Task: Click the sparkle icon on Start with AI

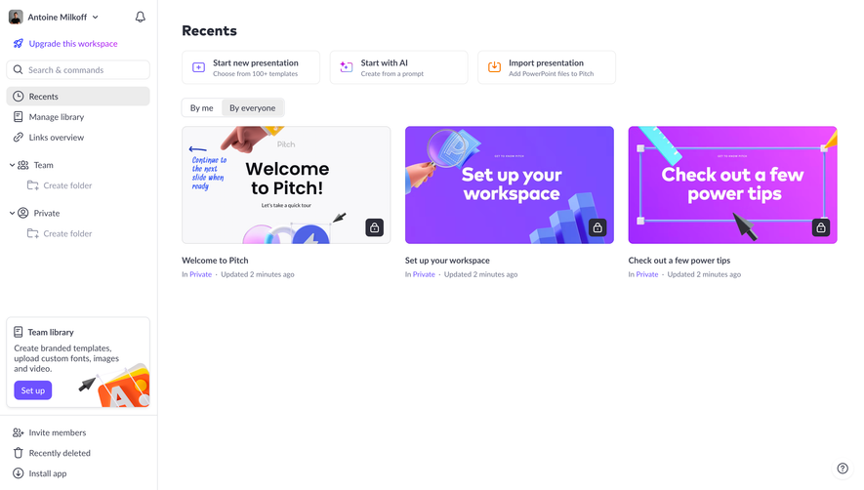Action: (346, 67)
